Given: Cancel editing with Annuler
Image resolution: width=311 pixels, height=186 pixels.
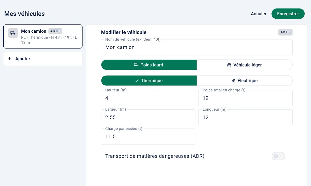Looking at the screenshot, I should pos(259,14).
